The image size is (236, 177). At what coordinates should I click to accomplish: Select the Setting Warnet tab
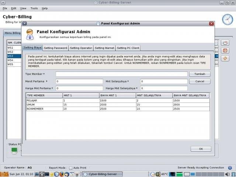pyautogui.click(x=104, y=48)
